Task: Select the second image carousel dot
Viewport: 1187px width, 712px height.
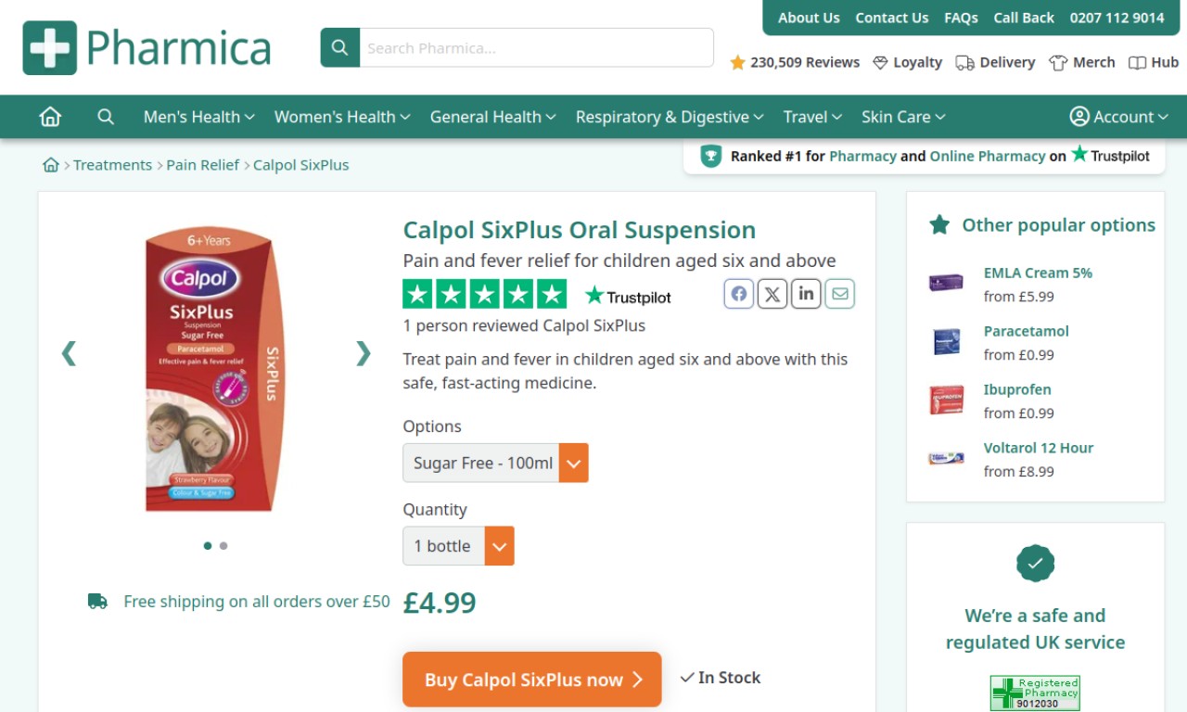Action: pyautogui.click(x=223, y=545)
